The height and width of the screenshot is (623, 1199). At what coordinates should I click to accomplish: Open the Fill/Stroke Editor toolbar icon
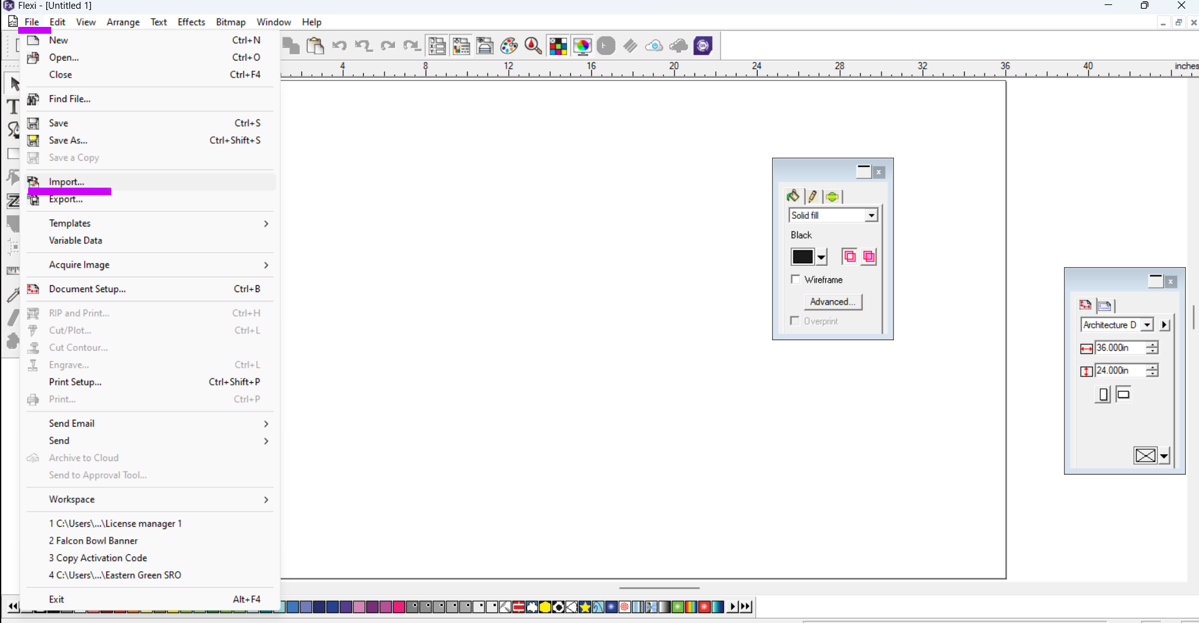pyautogui.click(x=461, y=46)
